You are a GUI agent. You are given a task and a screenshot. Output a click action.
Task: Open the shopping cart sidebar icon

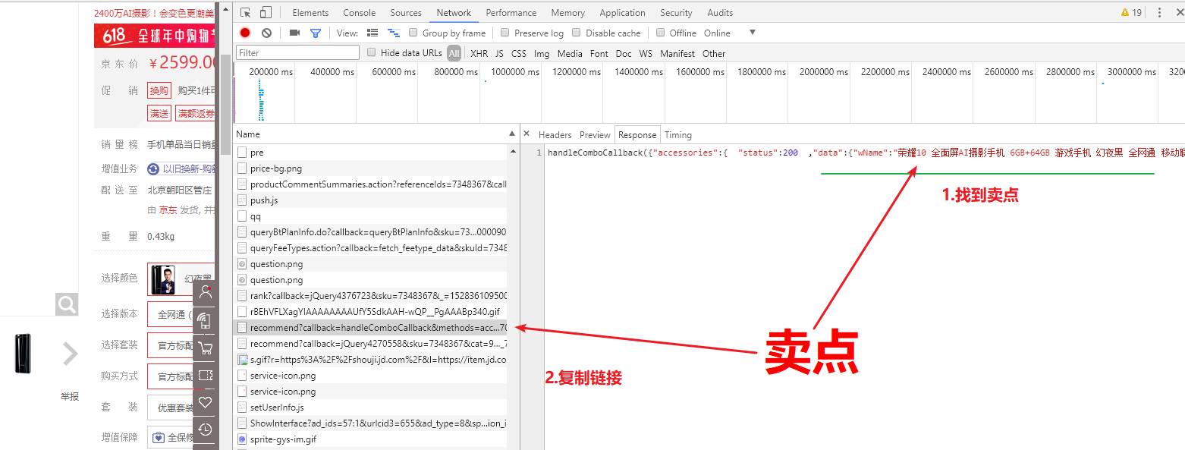click(x=205, y=348)
